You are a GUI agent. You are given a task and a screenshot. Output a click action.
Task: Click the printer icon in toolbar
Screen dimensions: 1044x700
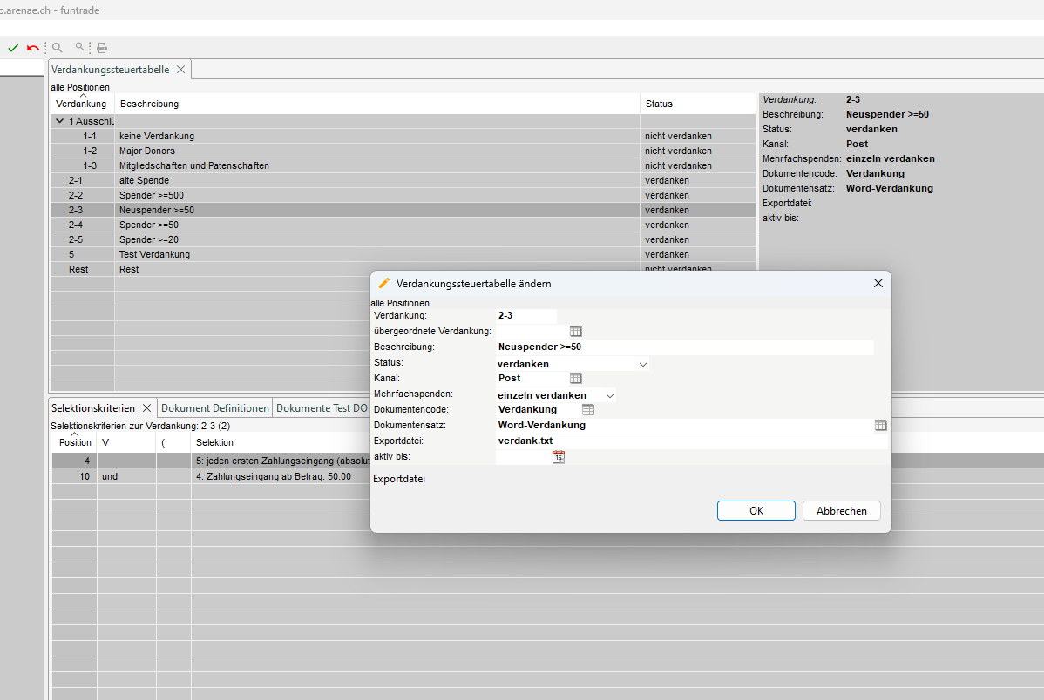102,48
